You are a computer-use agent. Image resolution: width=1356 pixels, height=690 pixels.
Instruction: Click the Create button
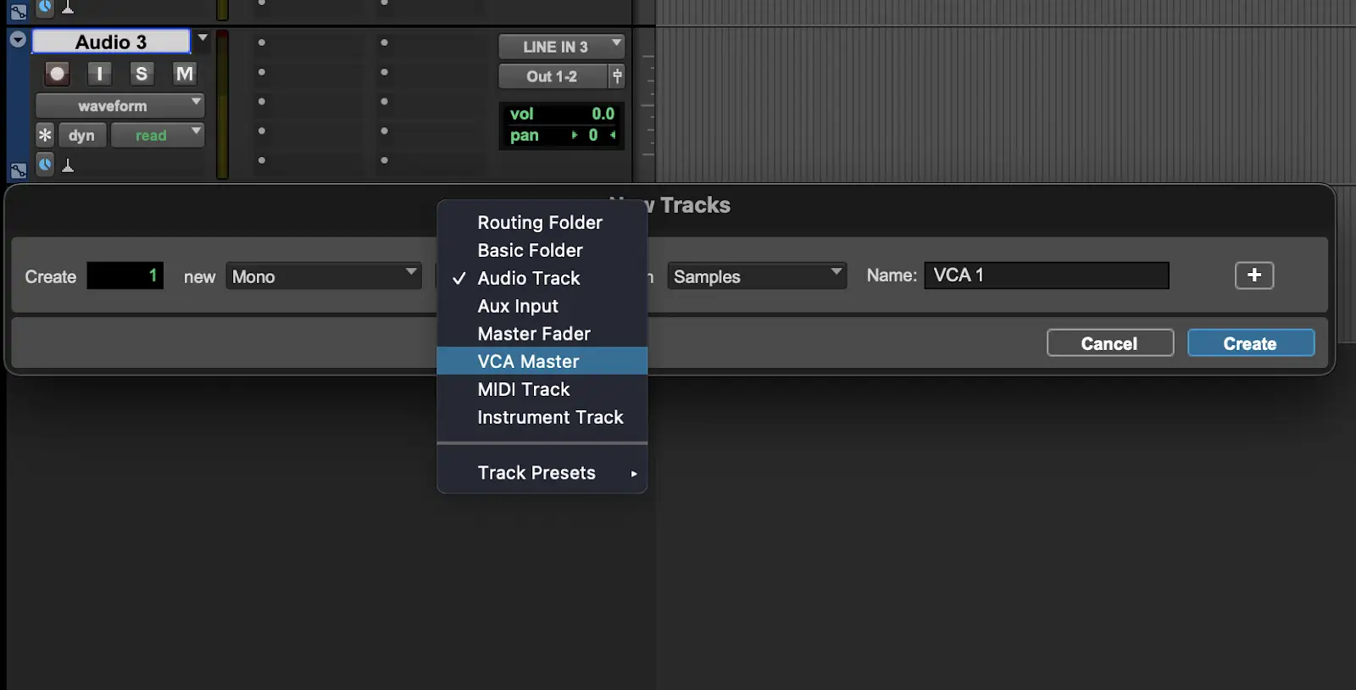[1250, 343]
